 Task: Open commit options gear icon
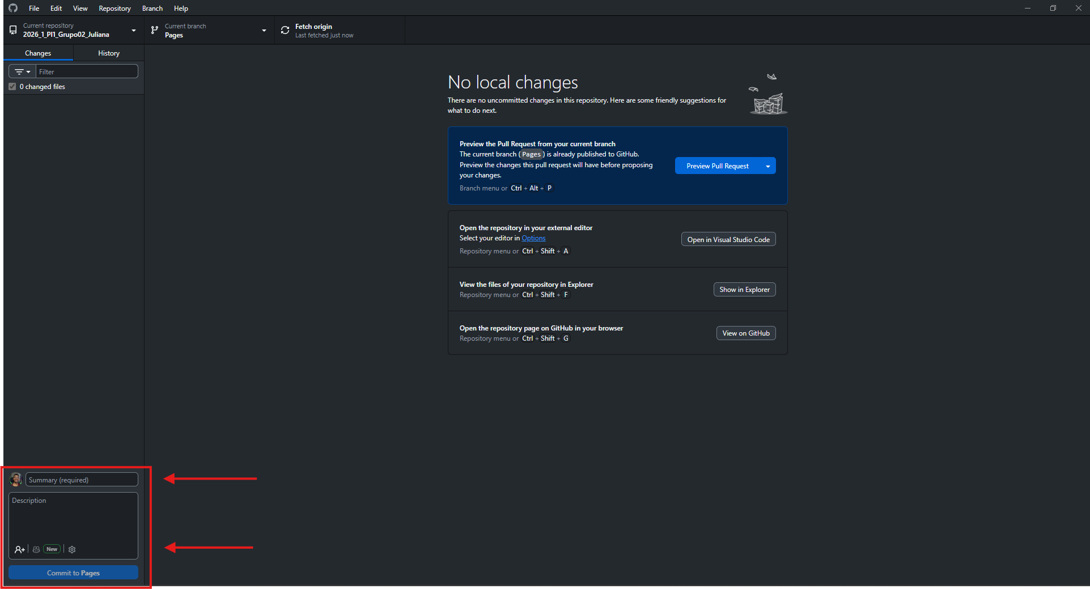click(x=72, y=549)
